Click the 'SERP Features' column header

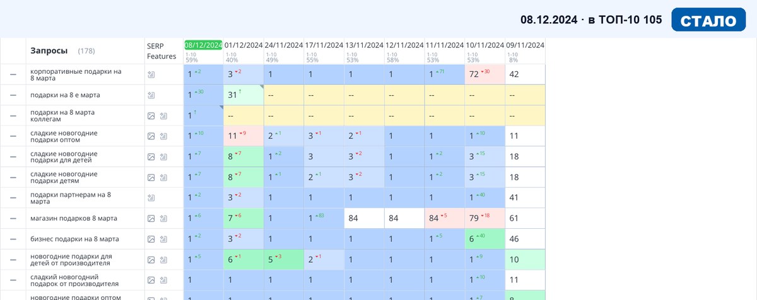point(161,51)
